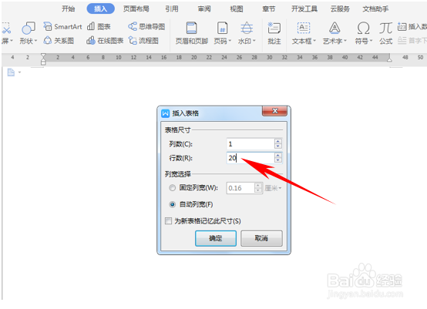This screenshot has height=309, width=427.
Task: Select fixed column width (固定列宽) radio
Action: coord(172,188)
